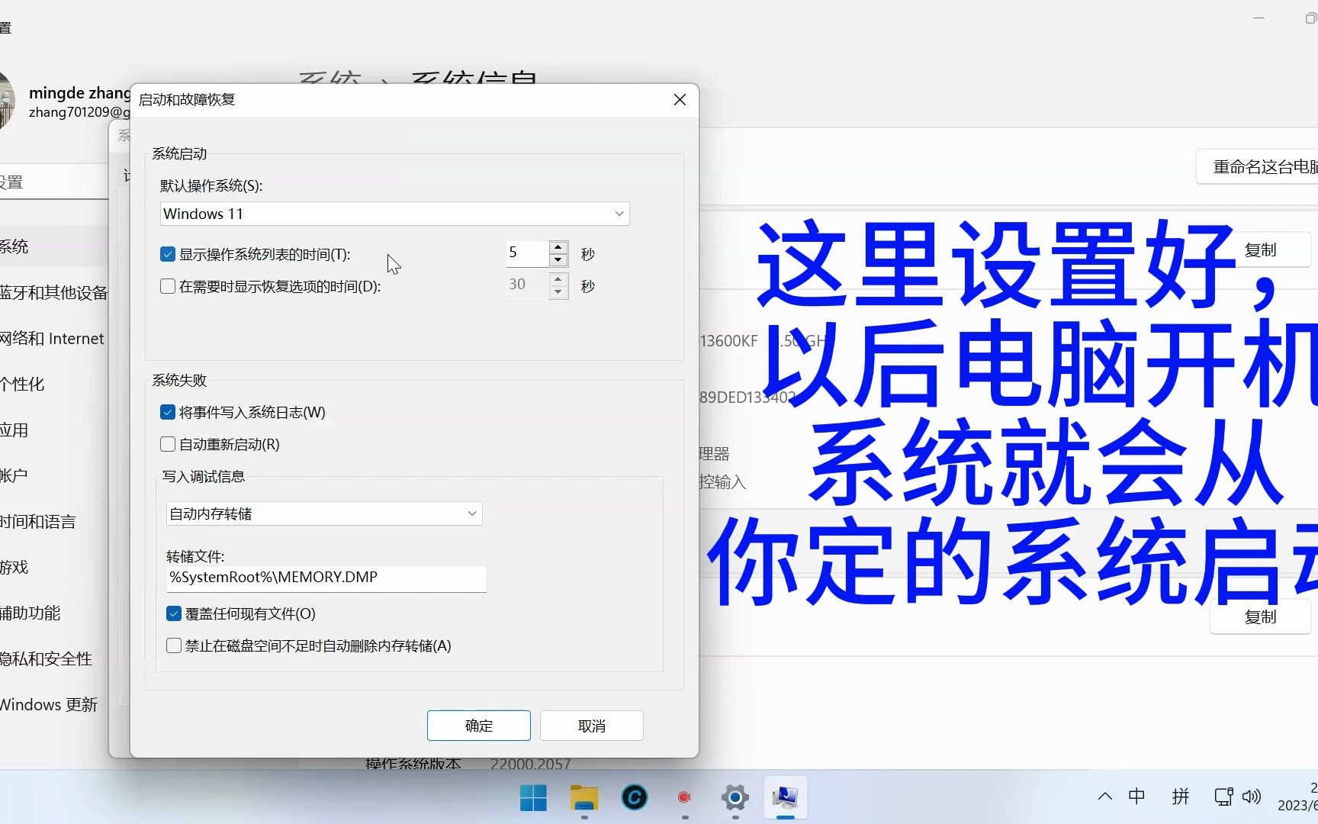Click the lower 复制 button in Settings

[x=1260, y=616]
